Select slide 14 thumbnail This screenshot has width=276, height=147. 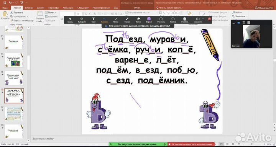coord(14,60)
